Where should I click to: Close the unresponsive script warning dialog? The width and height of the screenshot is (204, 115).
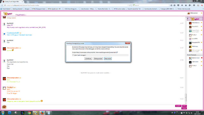(x=127, y=43)
